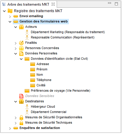Click the Destinataires group icon

point(21,101)
